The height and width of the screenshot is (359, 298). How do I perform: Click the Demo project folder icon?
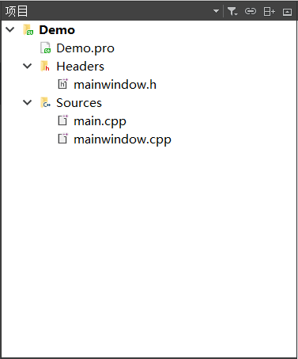28,29
